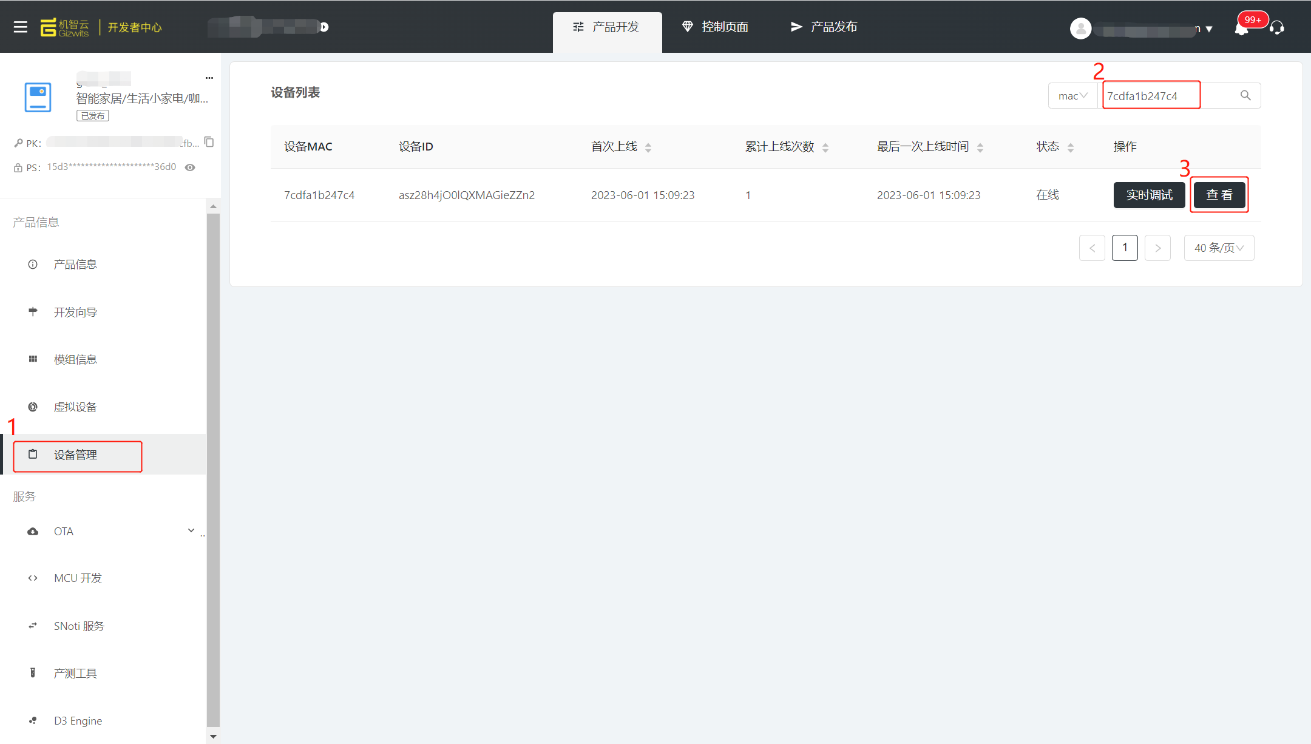The height and width of the screenshot is (744, 1311).
Task: Click the 查看 button for device
Action: tap(1219, 195)
